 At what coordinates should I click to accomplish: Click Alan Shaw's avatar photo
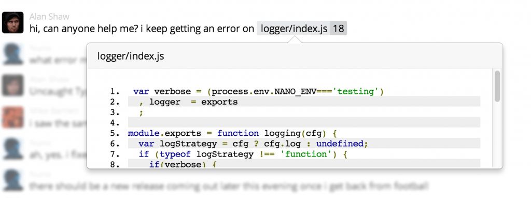pyautogui.click(x=12, y=23)
